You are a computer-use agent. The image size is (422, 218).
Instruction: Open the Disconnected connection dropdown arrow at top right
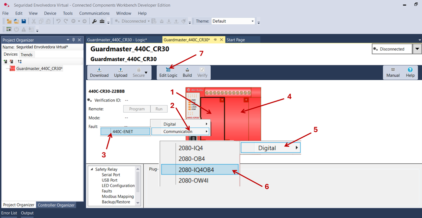click(417, 49)
